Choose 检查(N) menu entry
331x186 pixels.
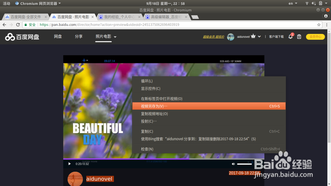point(209,149)
